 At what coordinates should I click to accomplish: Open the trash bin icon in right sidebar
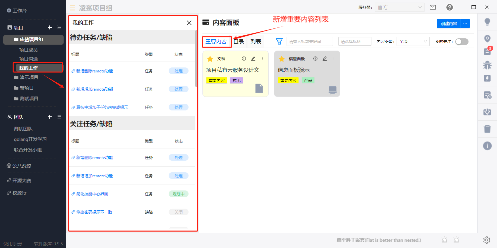click(487, 129)
